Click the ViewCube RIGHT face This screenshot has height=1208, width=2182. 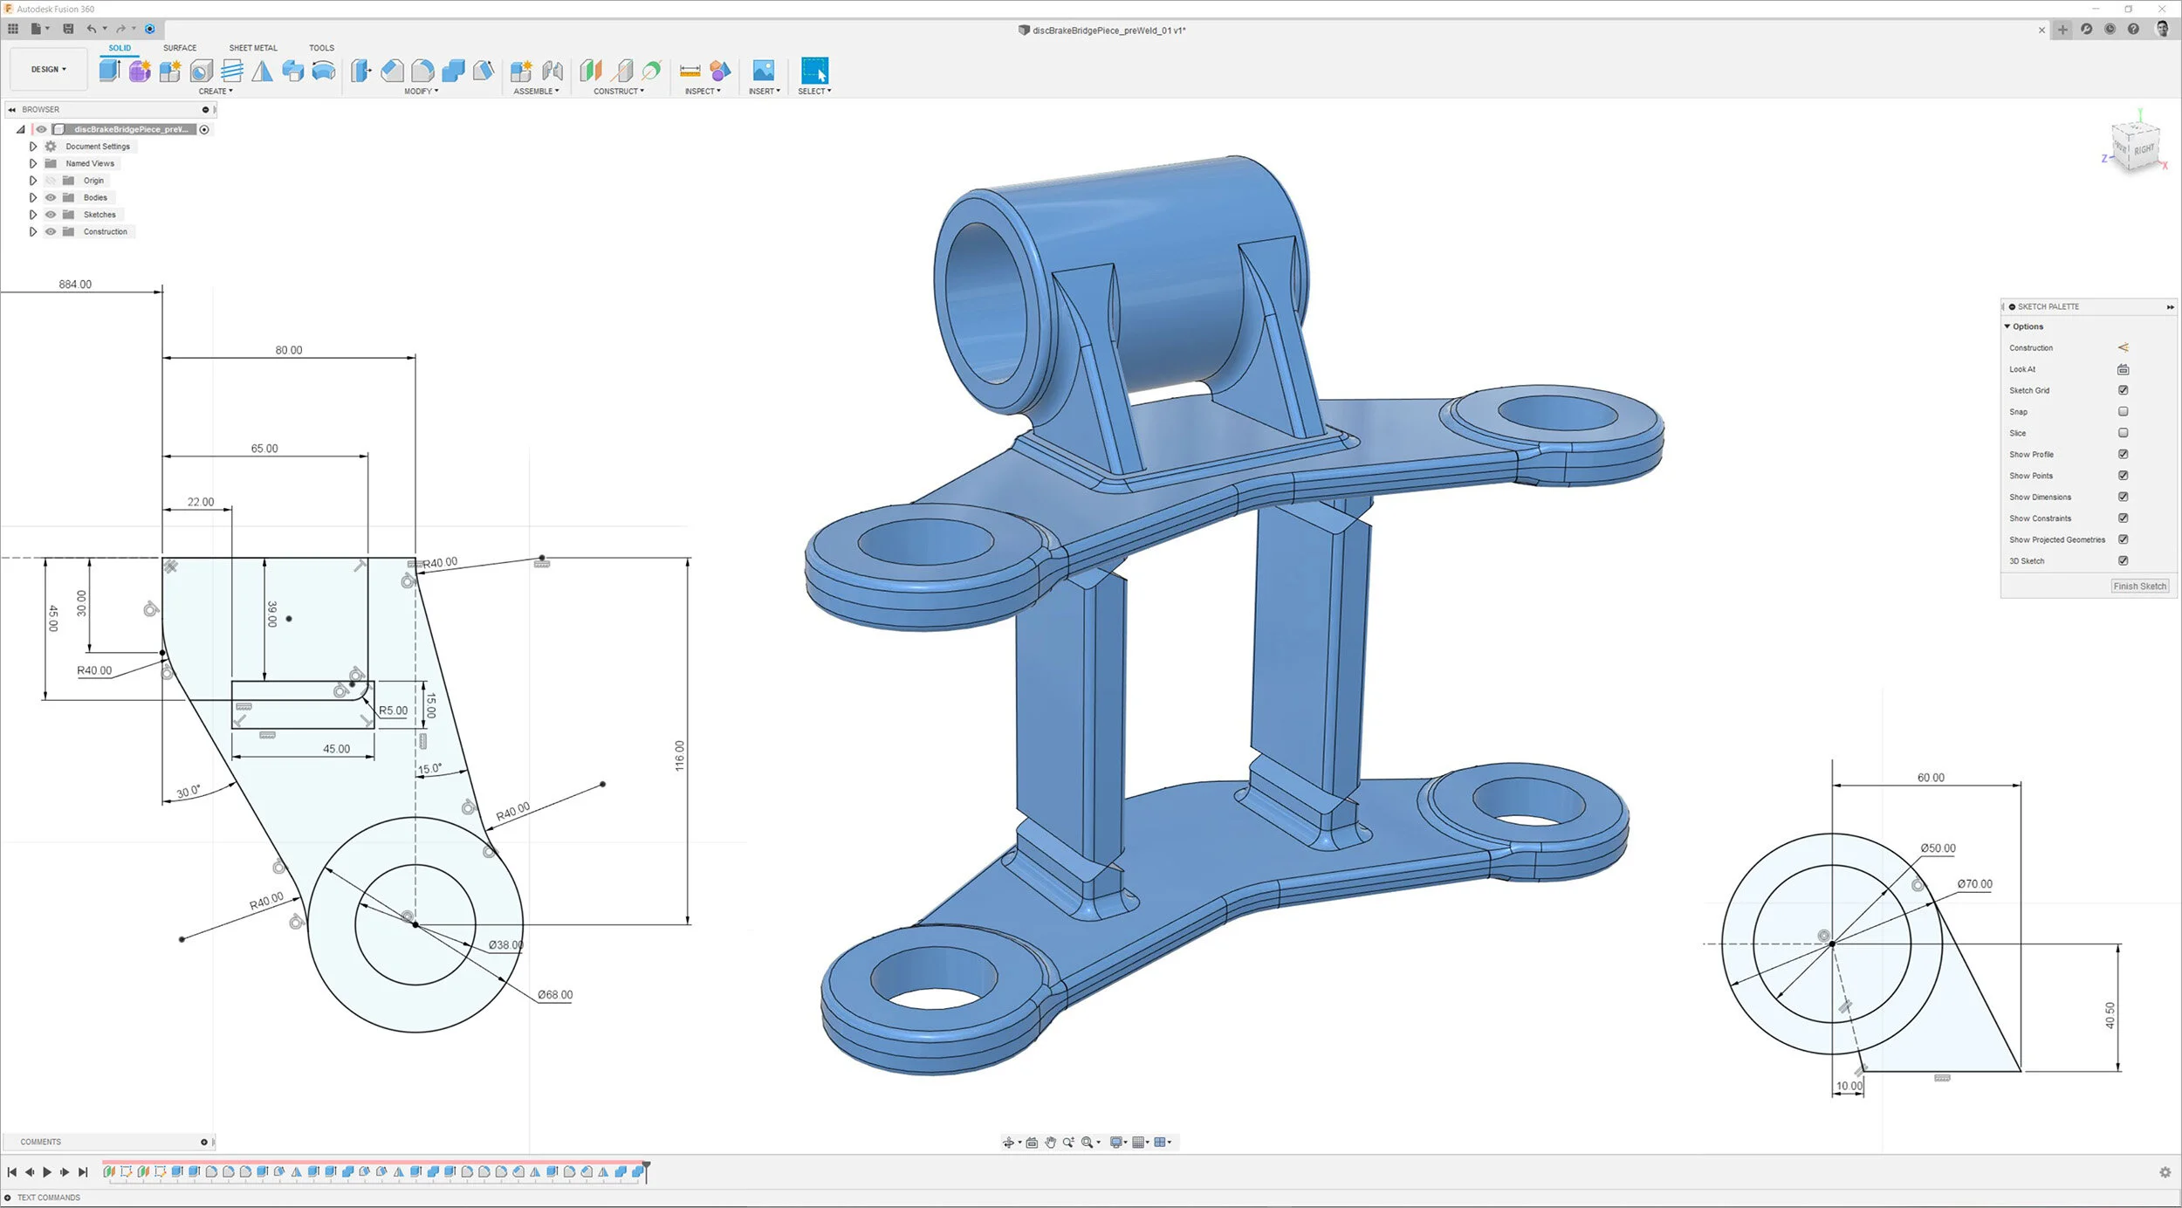2144,150
